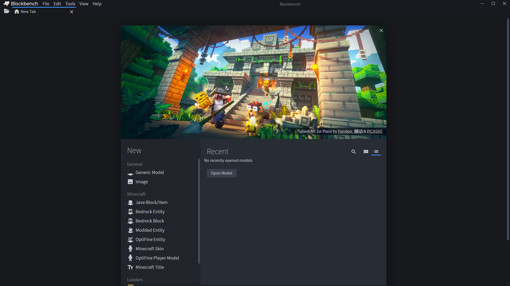This screenshot has width=510, height=286.
Task: Select the New Tab tab
Action: [x=44, y=12]
